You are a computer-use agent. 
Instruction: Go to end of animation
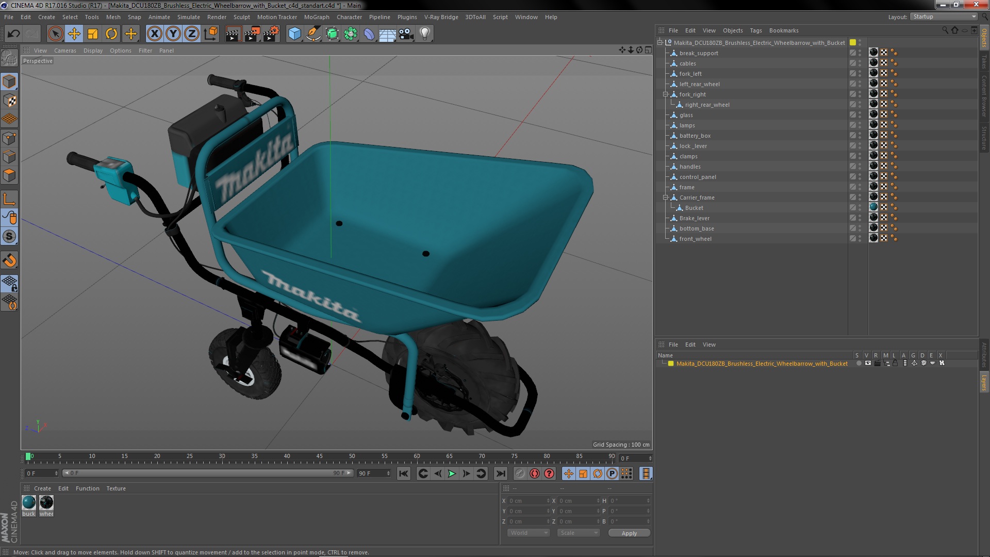point(500,473)
